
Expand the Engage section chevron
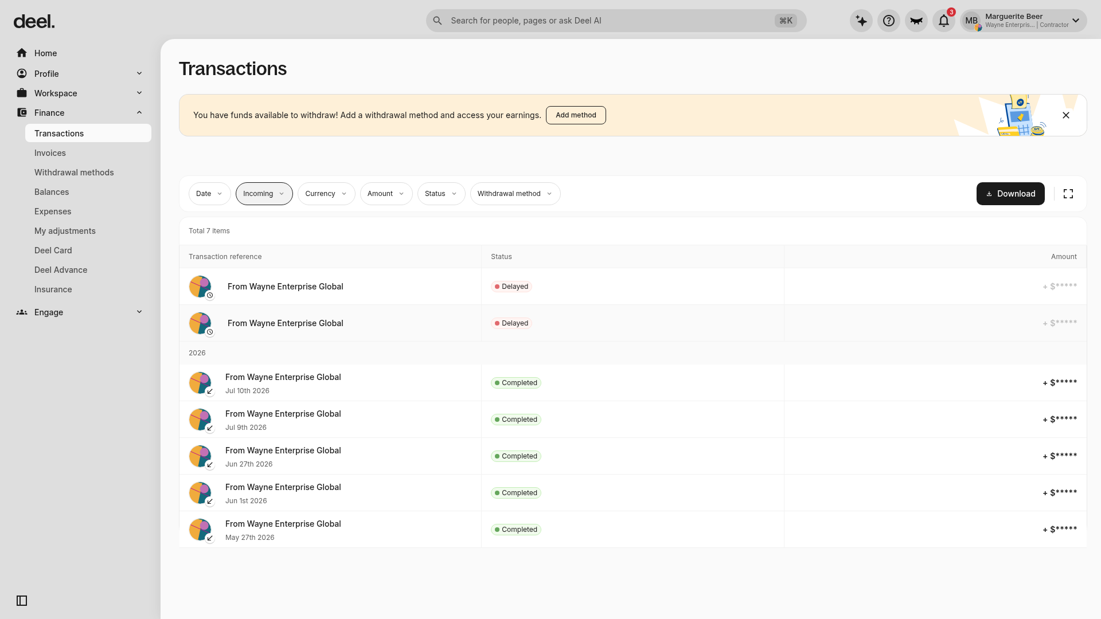(139, 312)
